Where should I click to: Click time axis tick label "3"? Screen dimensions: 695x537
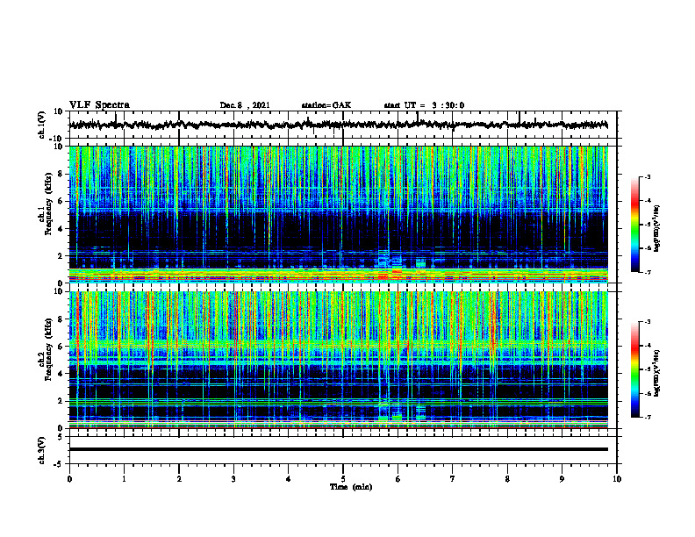coord(233,479)
